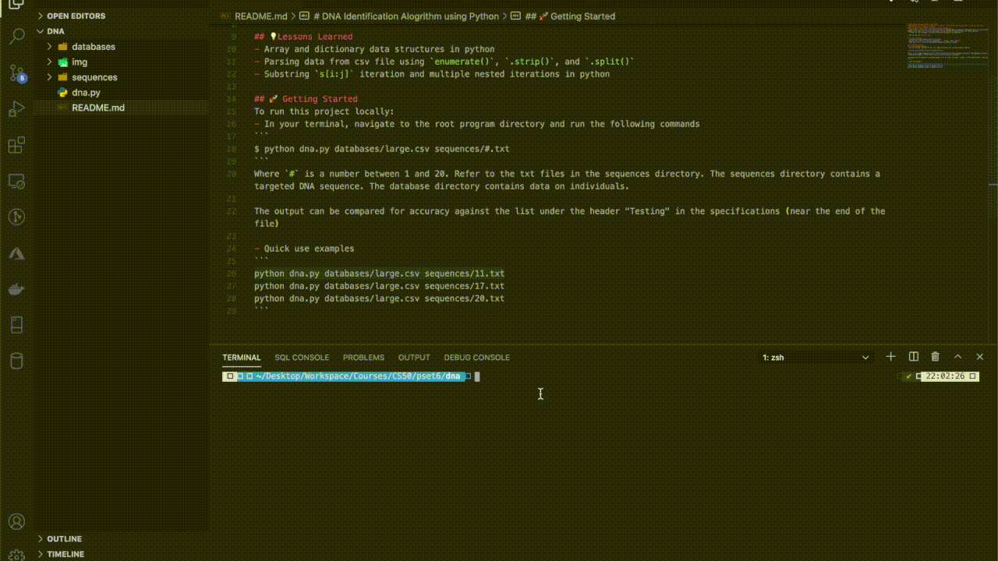
Task: Open the Azure view
Action: point(16,254)
